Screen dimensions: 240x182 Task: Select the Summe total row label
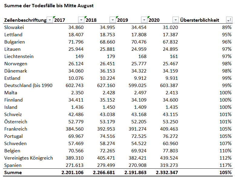[x=13, y=173]
